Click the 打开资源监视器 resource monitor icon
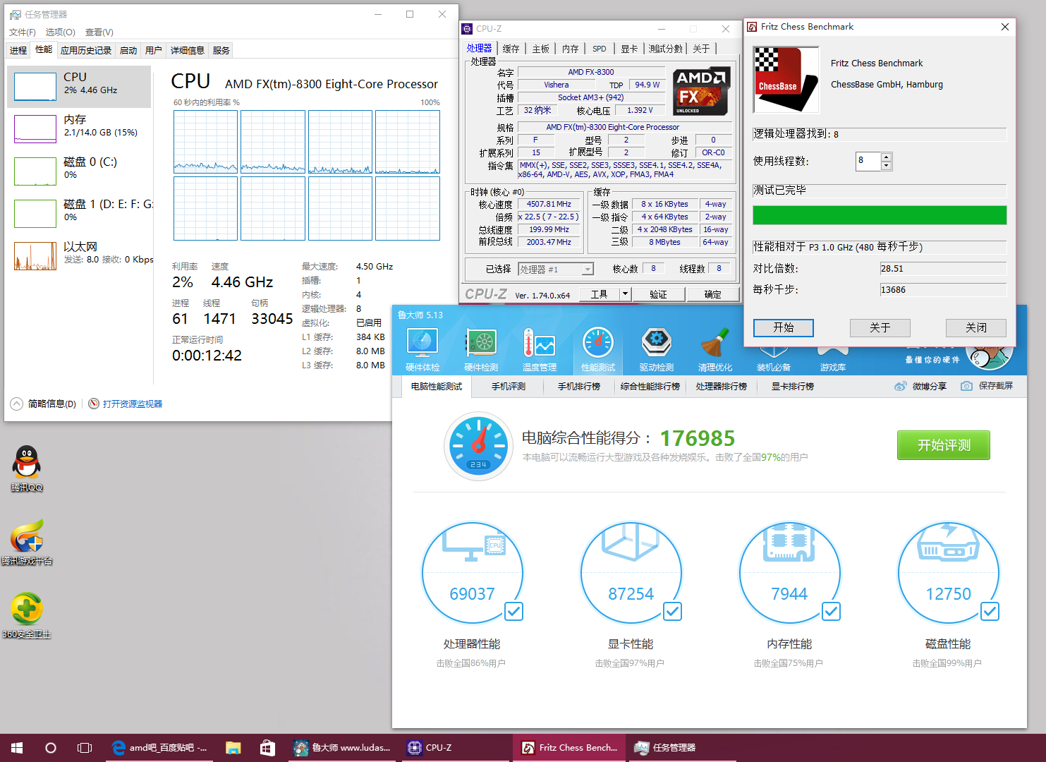This screenshot has height=762, width=1046. [x=94, y=404]
